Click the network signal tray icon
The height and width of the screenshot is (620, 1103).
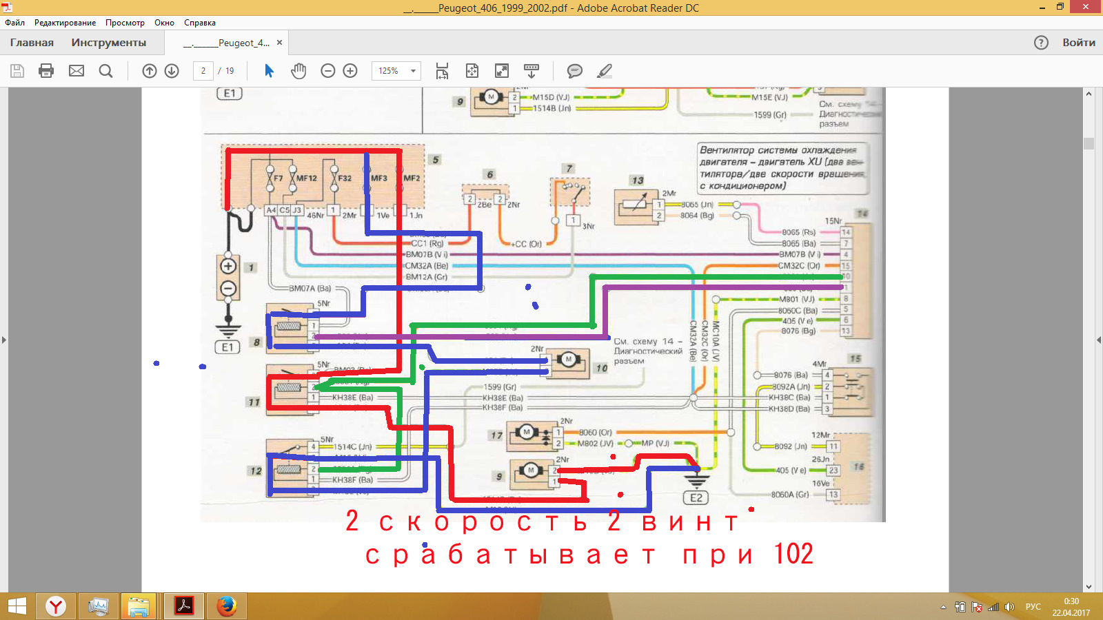coord(993,607)
